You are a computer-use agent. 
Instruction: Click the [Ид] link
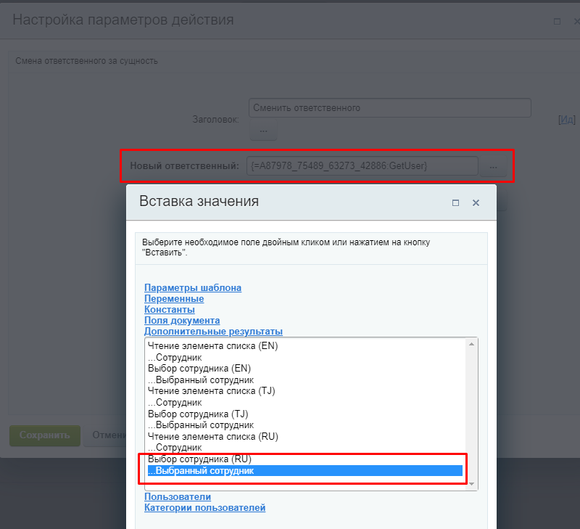(x=567, y=119)
